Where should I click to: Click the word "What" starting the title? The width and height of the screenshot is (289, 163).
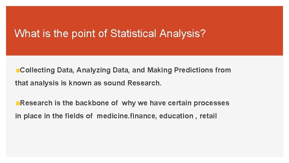27,34
